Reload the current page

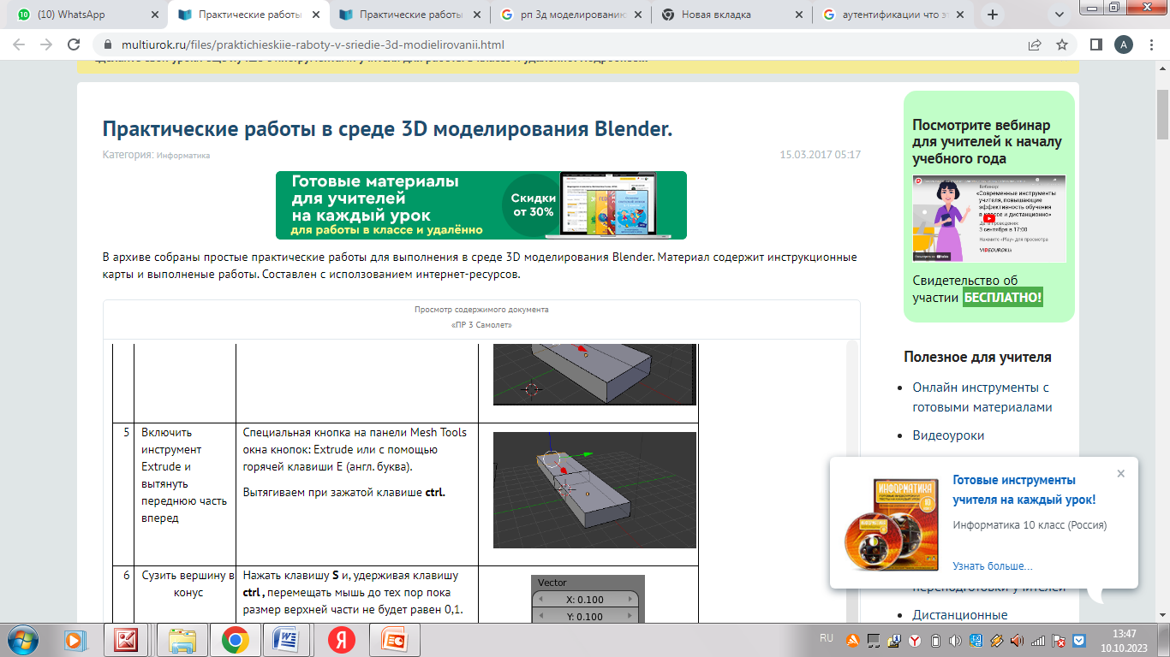pyautogui.click(x=74, y=44)
